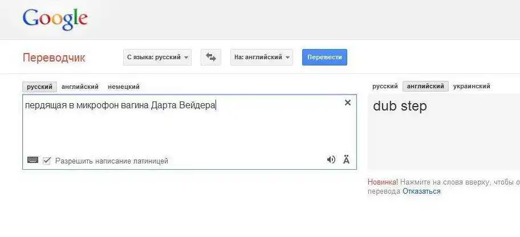Open the virtual keyboard icon
Viewport: 520px width, 237px height.
click(x=33, y=160)
